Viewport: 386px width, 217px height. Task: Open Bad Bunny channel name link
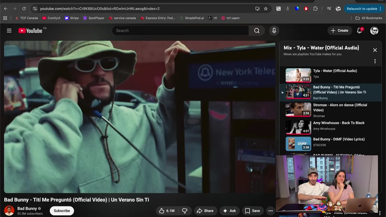pos(27,209)
